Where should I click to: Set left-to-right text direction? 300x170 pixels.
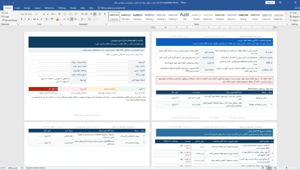point(91,14)
